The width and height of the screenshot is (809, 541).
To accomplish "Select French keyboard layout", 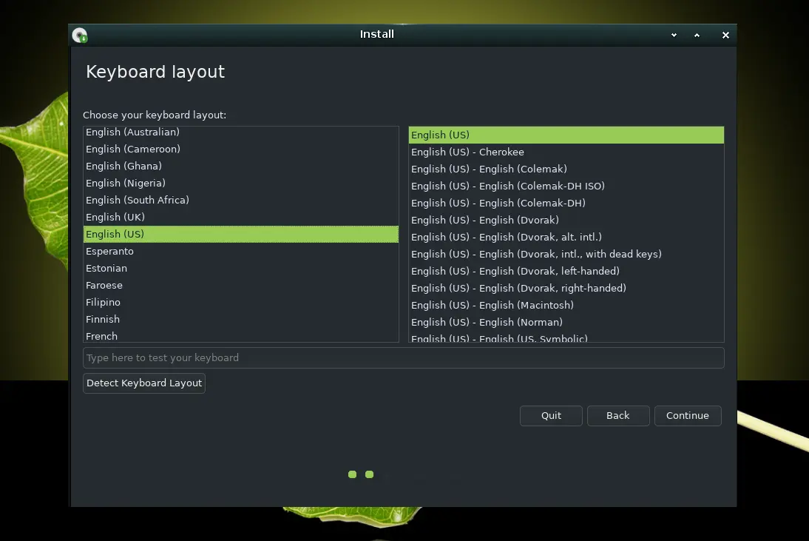I will 102,336.
